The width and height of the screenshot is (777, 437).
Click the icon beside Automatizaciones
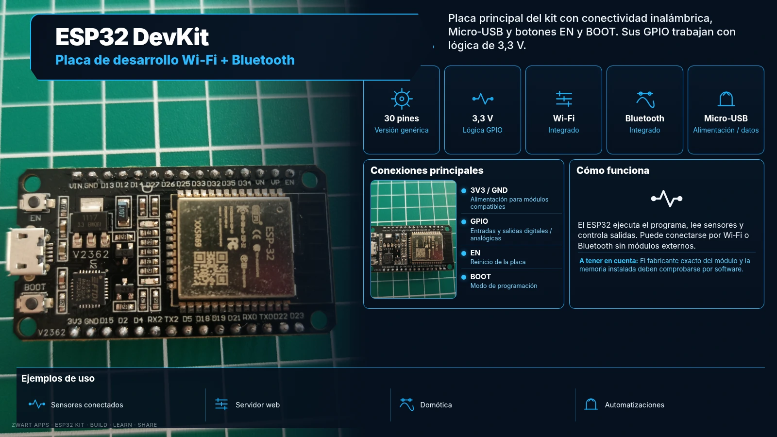(591, 404)
